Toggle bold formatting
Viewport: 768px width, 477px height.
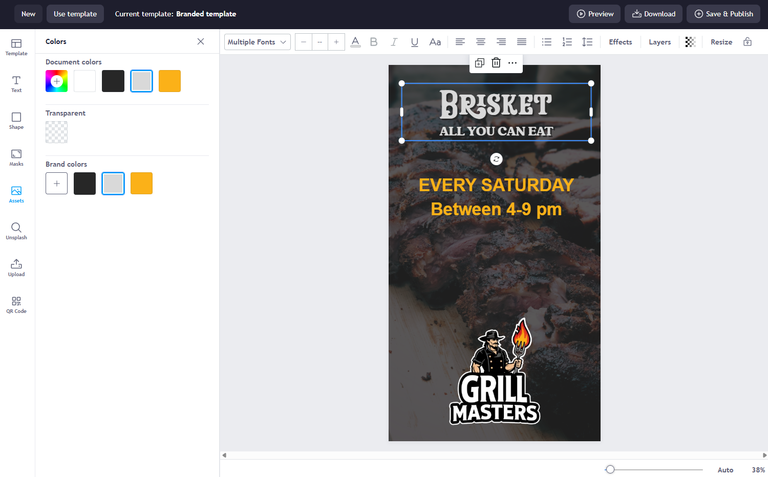click(374, 42)
